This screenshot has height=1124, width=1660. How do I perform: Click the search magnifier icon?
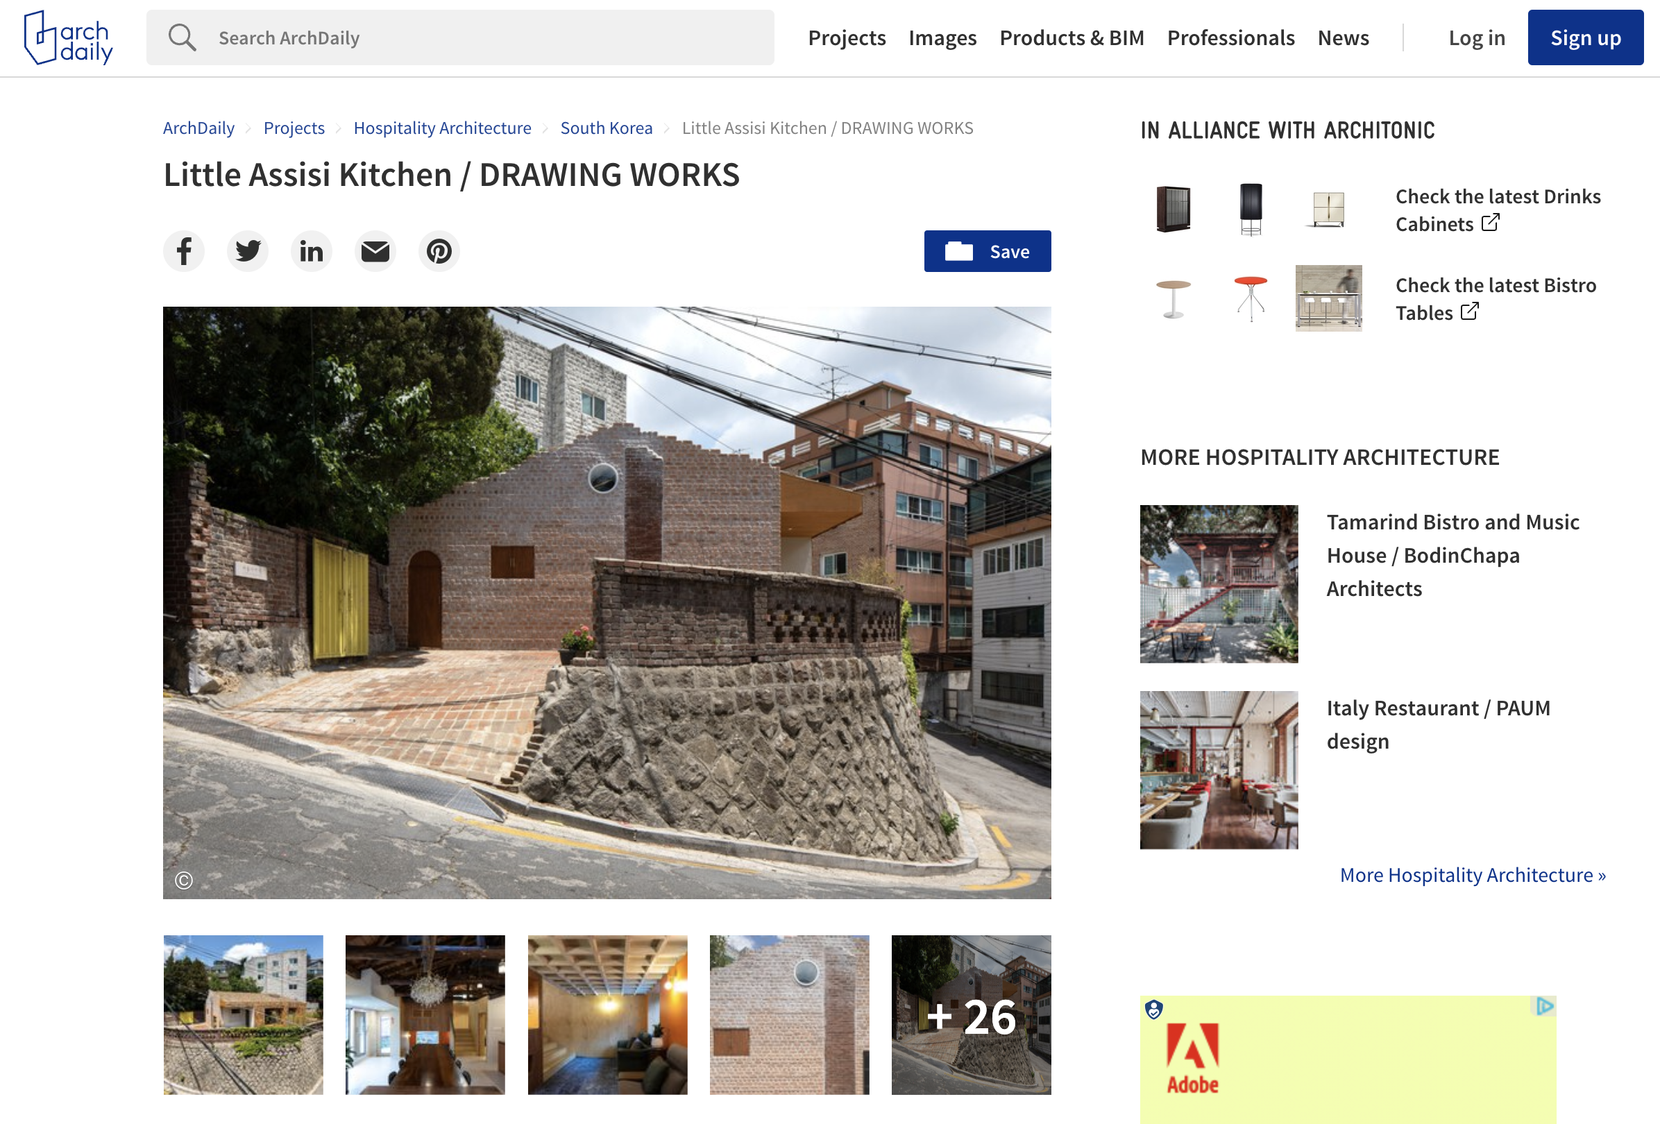[x=181, y=38]
